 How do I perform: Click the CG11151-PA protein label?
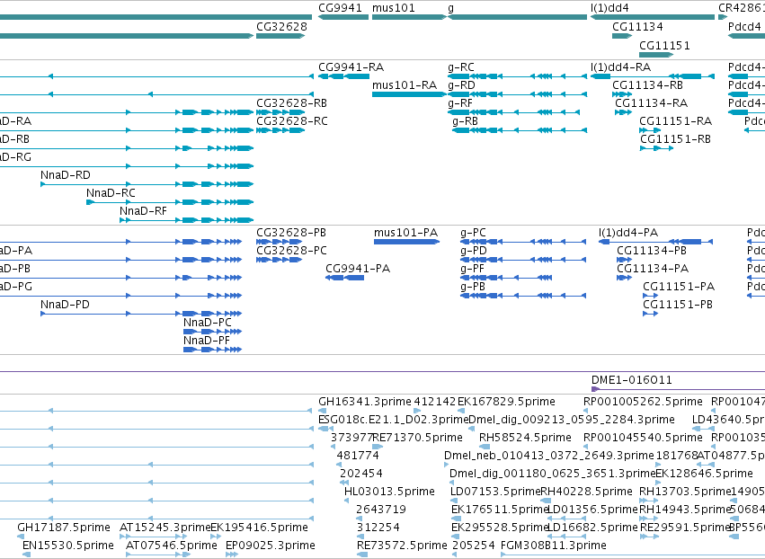click(679, 287)
